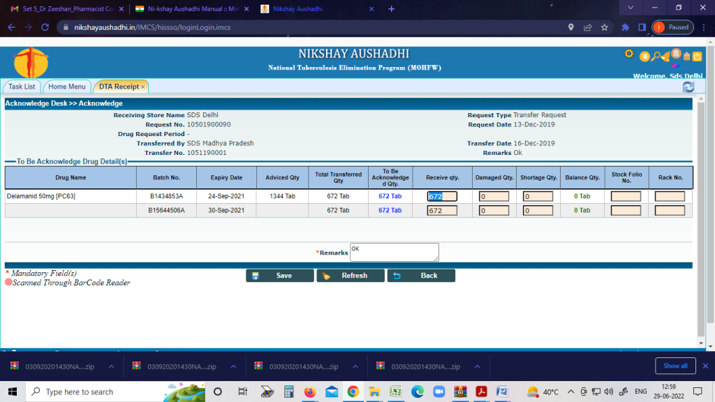Click the 672 Tab link for batch B1434853A
The image size is (715, 402).
390,196
